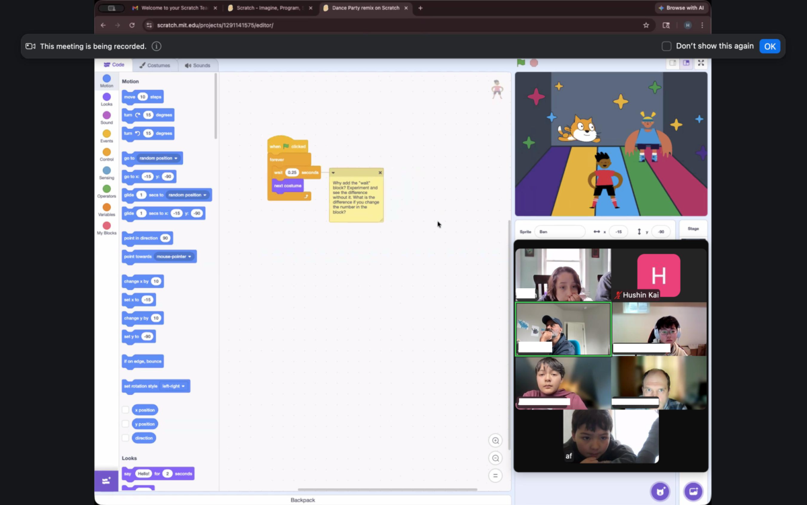Run the project with the green flag
The height and width of the screenshot is (505, 807).
pyautogui.click(x=522, y=62)
